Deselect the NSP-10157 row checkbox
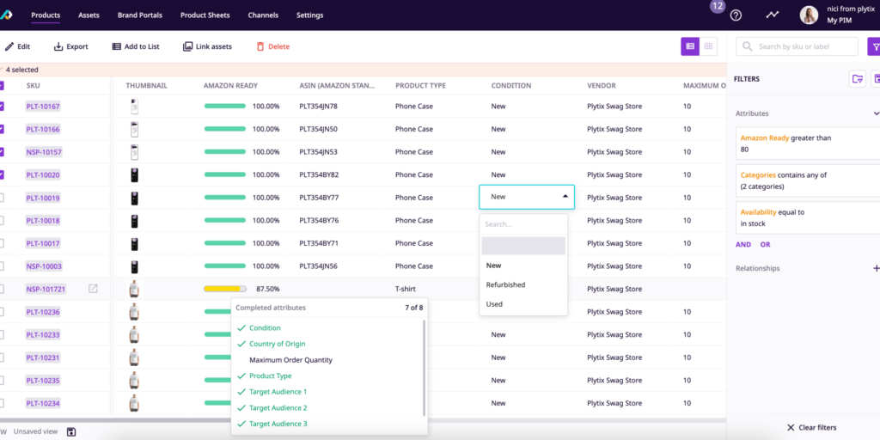Screen dimensions: 880x440 (x=2, y=152)
